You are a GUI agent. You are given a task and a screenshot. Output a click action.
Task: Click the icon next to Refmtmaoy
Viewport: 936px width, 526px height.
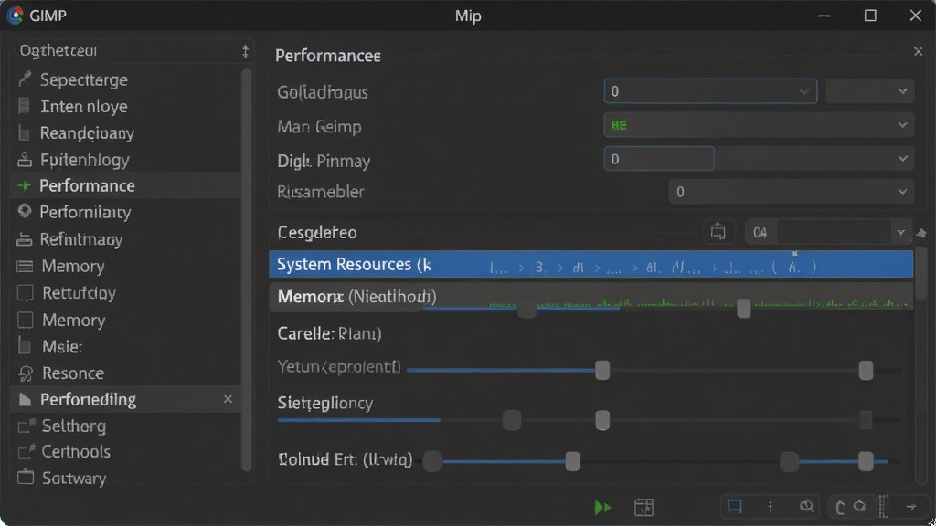[24, 239]
